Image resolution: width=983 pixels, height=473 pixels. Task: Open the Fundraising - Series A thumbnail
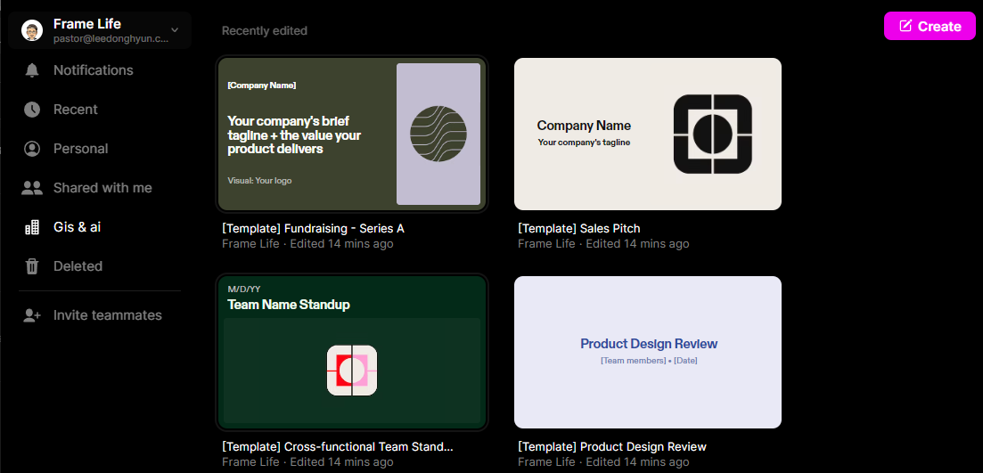pos(352,135)
